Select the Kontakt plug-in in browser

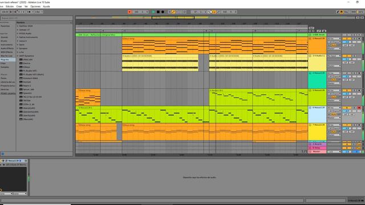tap(27, 82)
